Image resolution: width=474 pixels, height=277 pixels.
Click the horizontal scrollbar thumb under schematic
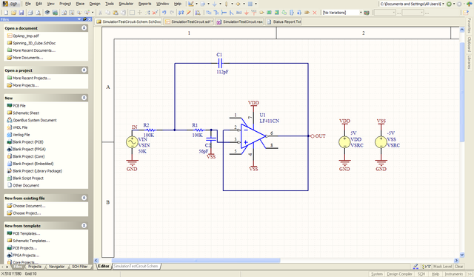click(x=196, y=261)
